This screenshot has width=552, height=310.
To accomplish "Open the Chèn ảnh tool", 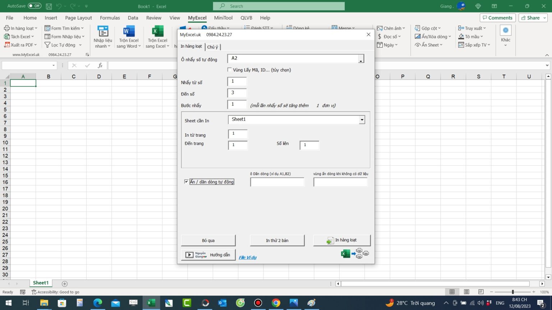I will click(x=392, y=28).
